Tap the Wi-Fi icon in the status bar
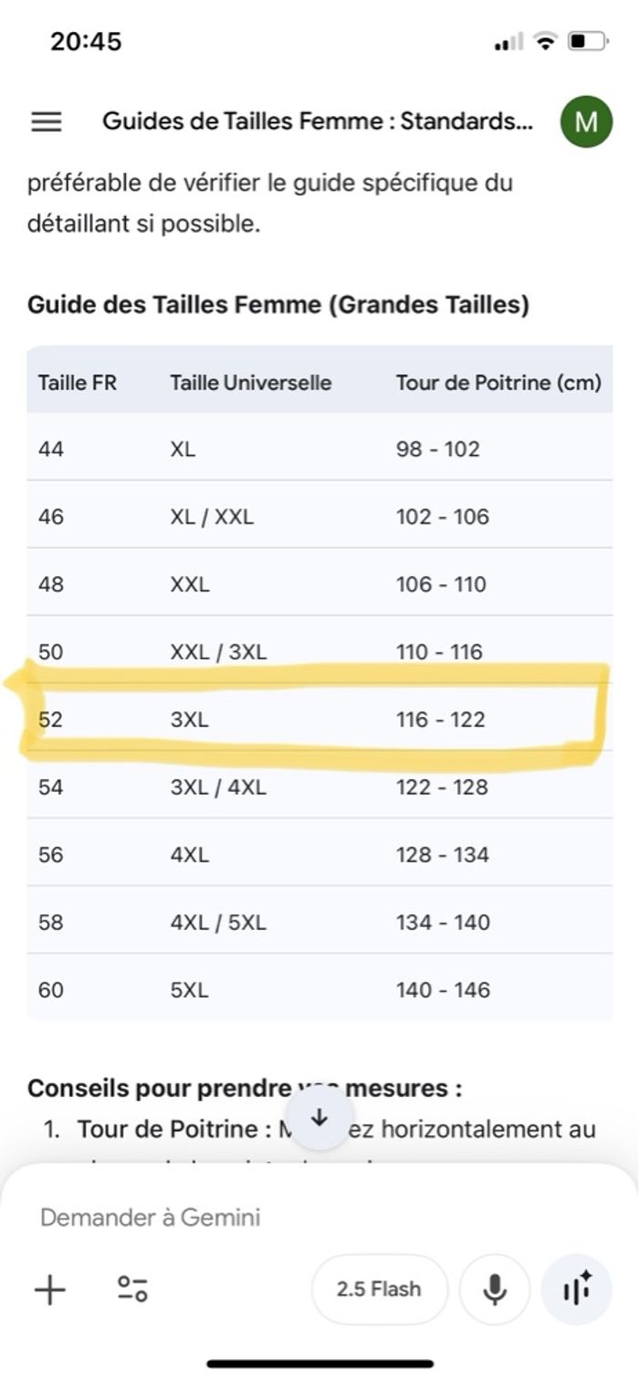Screen dimensions: 639x1381 [x=546, y=41]
